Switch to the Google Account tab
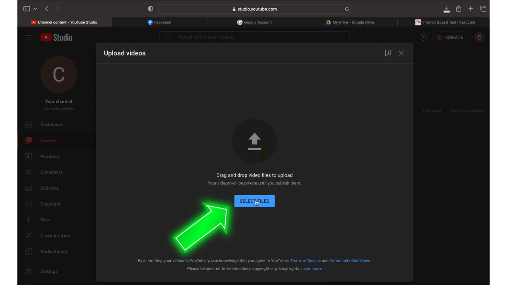The height and width of the screenshot is (285, 507). click(x=254, y=22)
